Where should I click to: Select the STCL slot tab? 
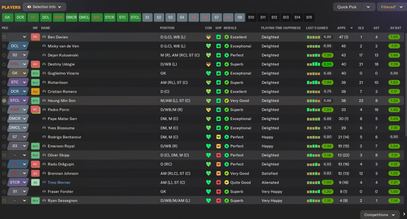pos(135,17)
